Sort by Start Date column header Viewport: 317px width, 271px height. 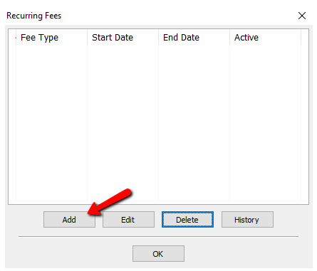123,38
